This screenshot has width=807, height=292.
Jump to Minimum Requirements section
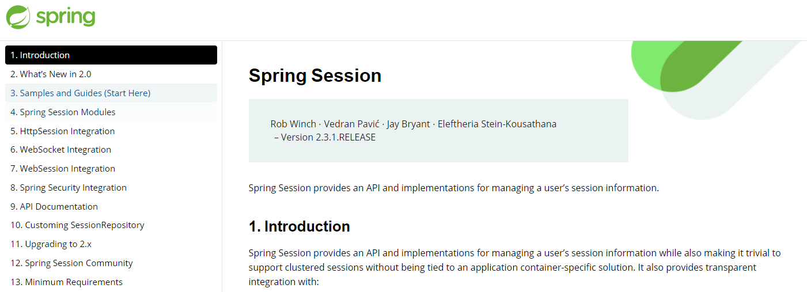tap(111, 282)
